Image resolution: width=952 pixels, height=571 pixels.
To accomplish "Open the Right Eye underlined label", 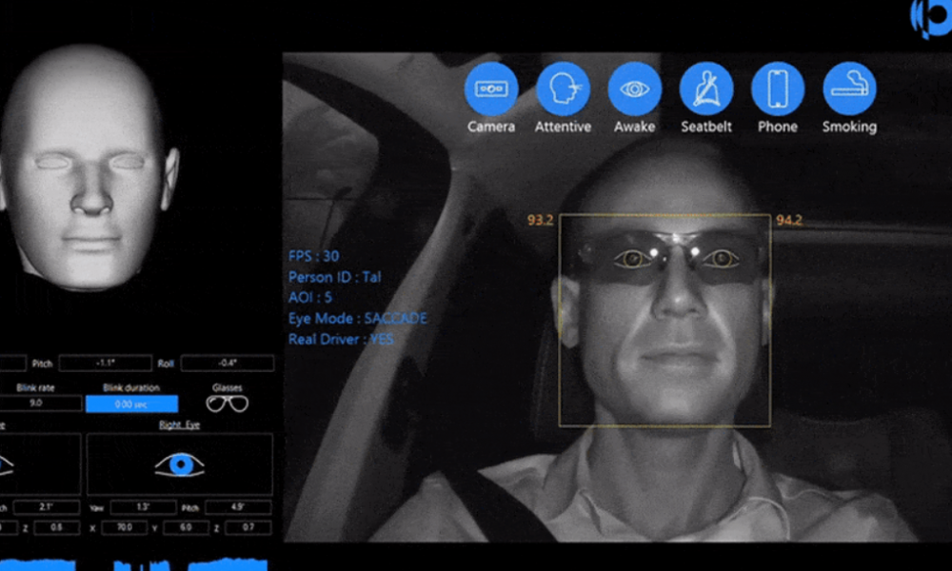I will (x=179, y=424).
